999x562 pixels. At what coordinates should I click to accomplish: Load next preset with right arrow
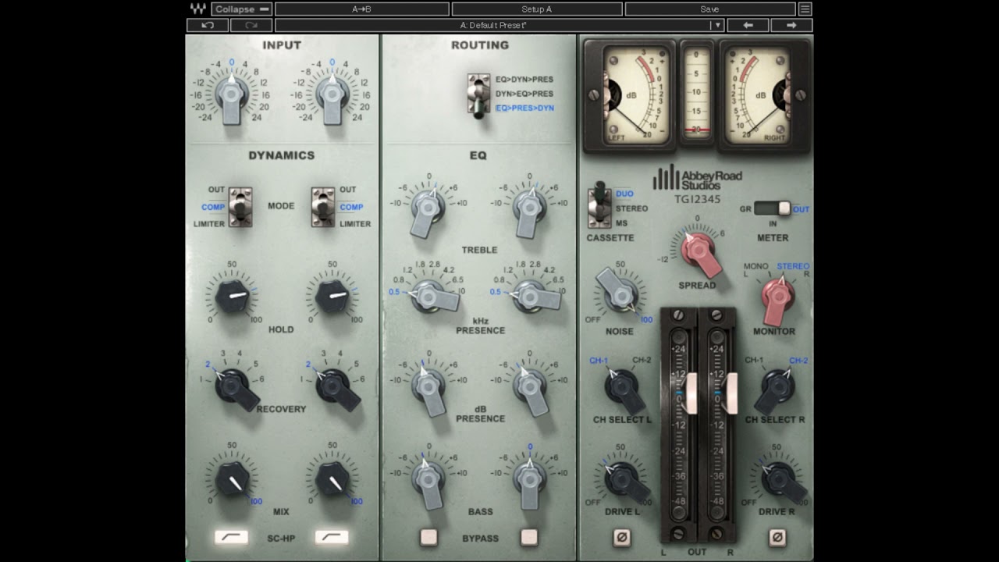791,25
